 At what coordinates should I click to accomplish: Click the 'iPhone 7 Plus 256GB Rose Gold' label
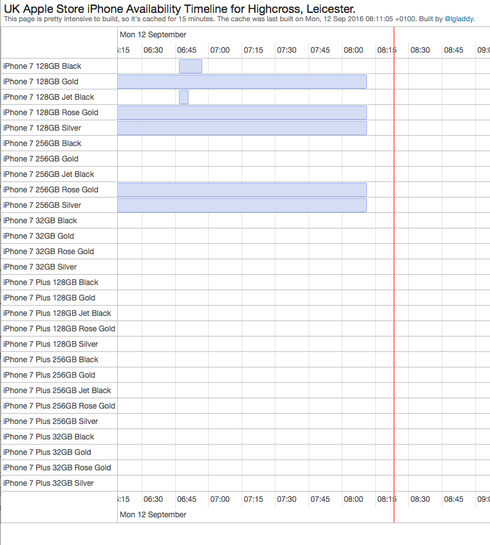click(59, 405)
